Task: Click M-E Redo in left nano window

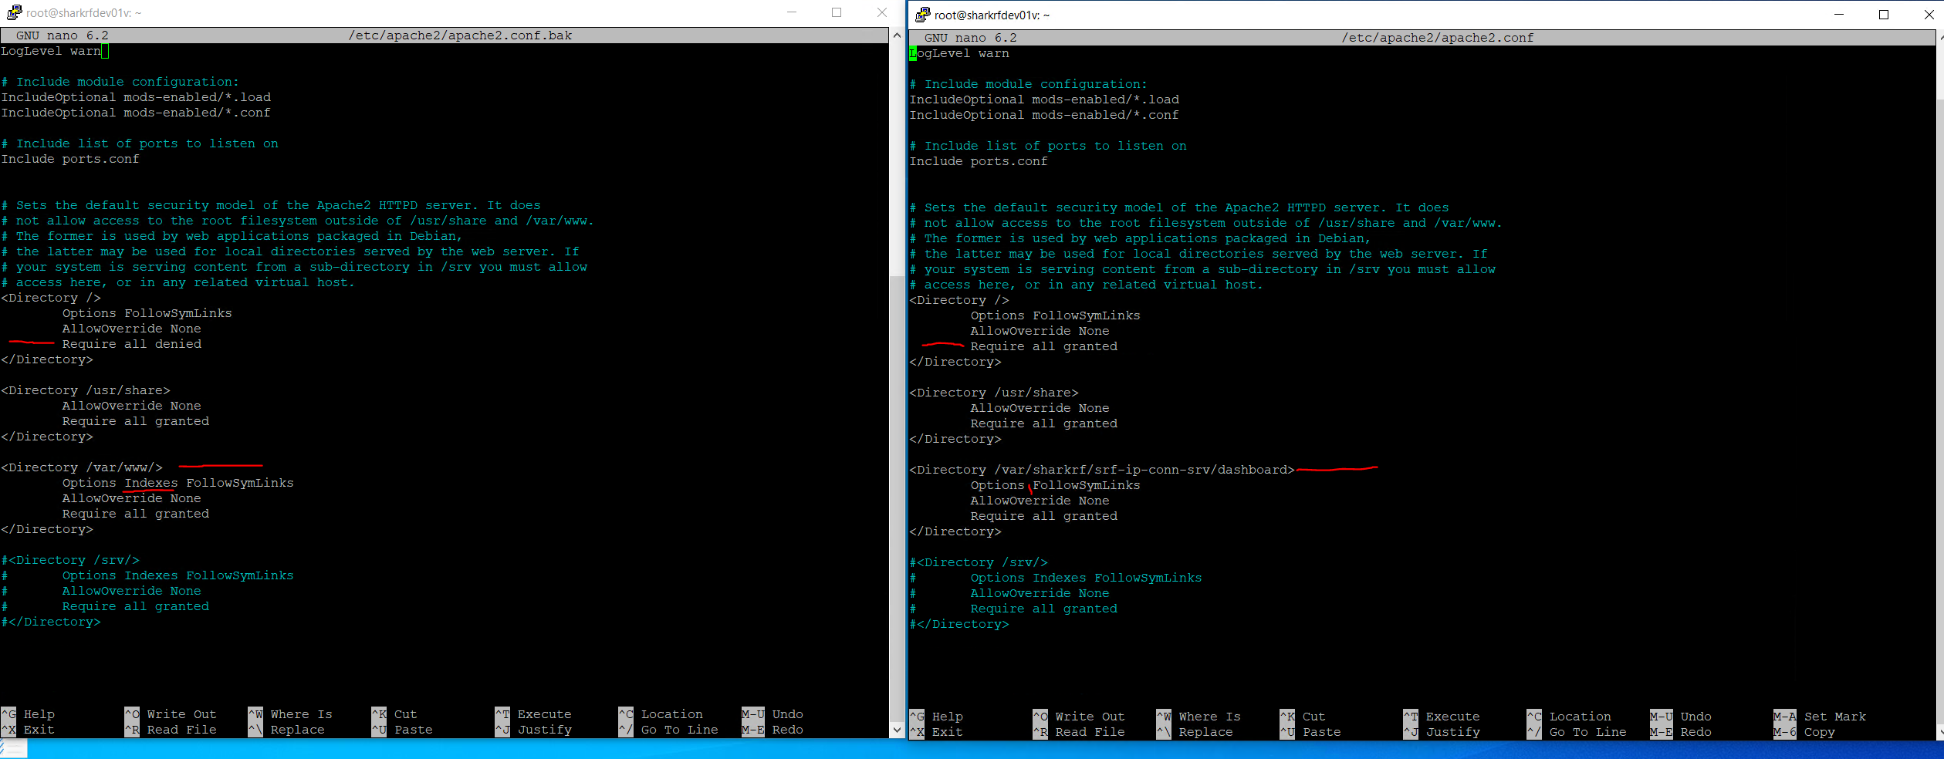Action: click(x=773, y=730)
